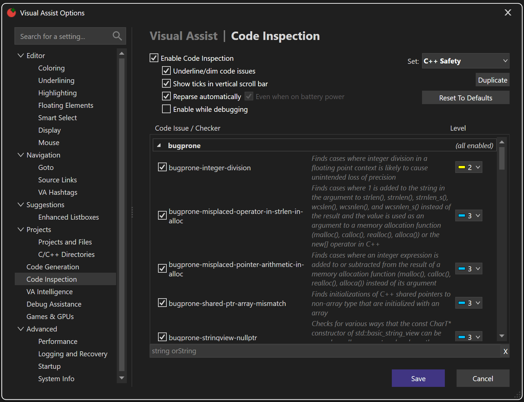Toggle Enable Code Inspection checkbox
This screenshot has height=402, width=524.
[x=154, y=58]
